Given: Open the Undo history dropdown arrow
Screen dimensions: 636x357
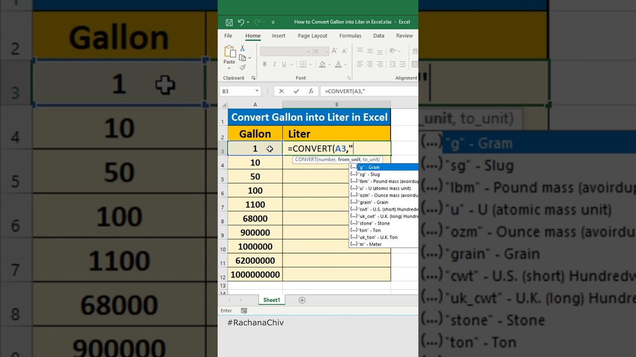Looking at the screenshot, I should point(248,22).
